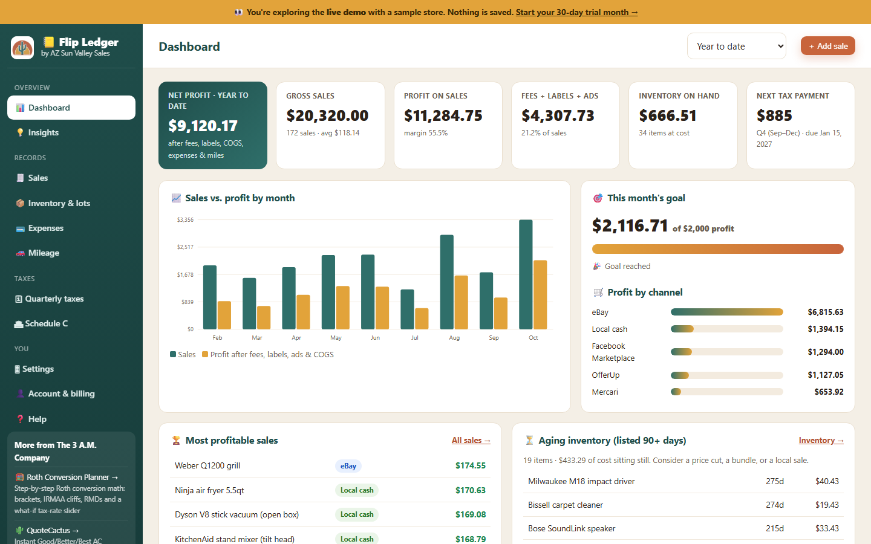Navigate to Quarterly taxes

pos(71,299)
